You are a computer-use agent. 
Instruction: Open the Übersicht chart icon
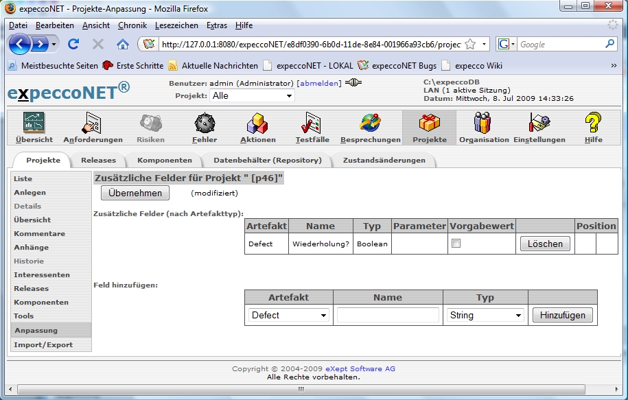[x=34, y=123]
